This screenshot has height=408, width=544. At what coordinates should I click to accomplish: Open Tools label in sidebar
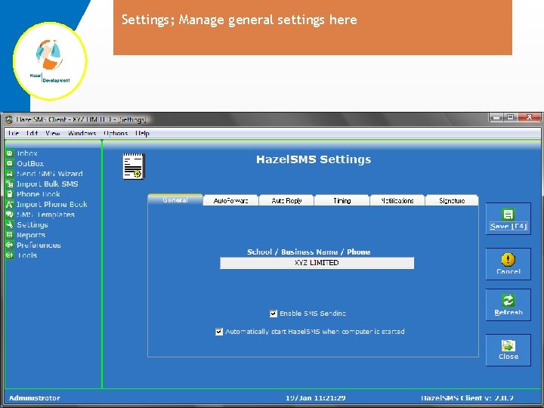[x=27, y=255]
